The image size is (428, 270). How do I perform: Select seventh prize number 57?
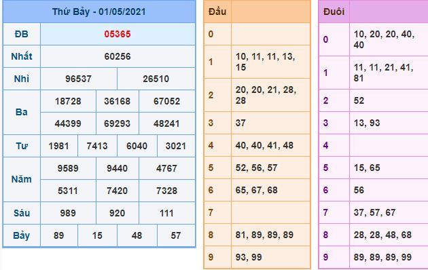175,235
